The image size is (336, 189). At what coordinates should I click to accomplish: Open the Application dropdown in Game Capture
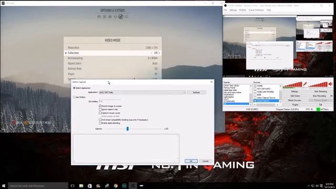[142, 92]
